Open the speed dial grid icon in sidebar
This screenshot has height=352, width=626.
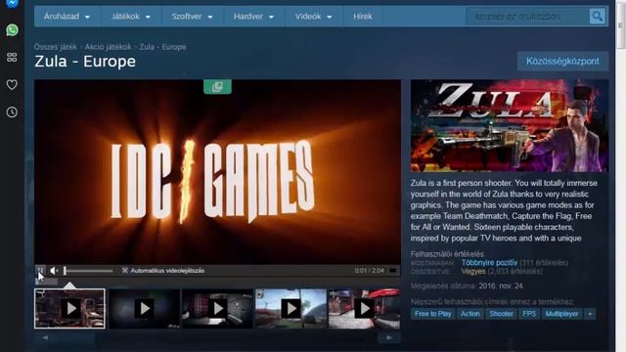click(x=12, y=57)
